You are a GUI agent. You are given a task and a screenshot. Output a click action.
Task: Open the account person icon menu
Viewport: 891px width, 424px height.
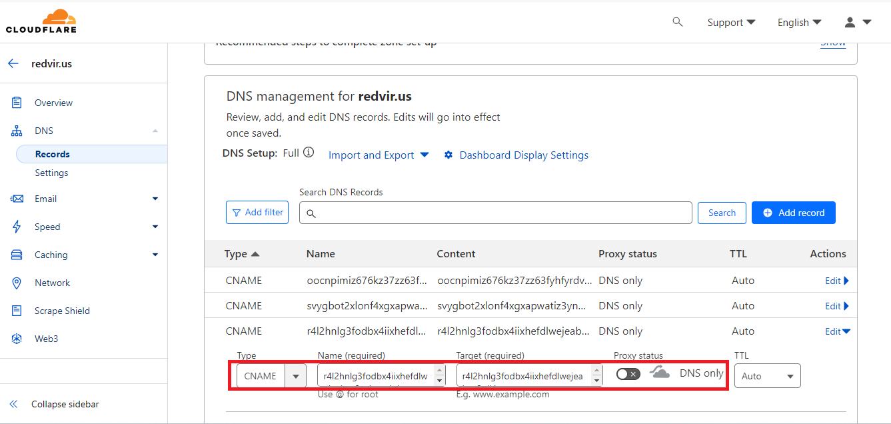[x=850, y=21]
